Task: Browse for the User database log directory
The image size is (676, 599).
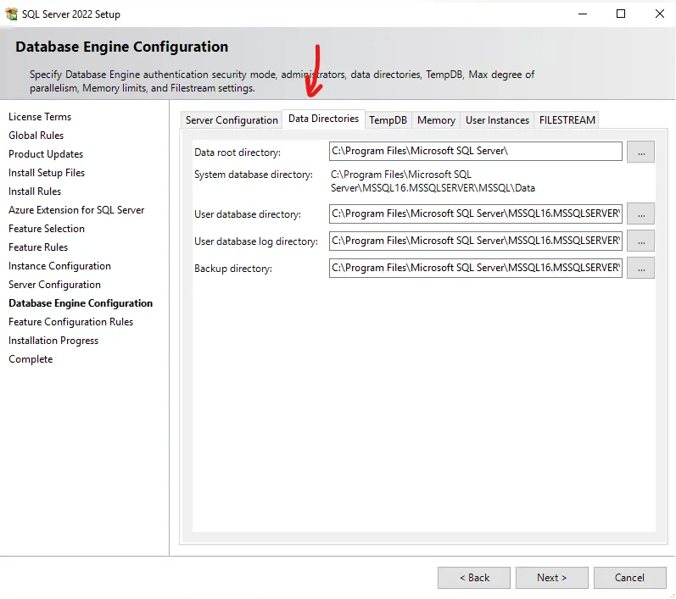Action: coord(640,241)
